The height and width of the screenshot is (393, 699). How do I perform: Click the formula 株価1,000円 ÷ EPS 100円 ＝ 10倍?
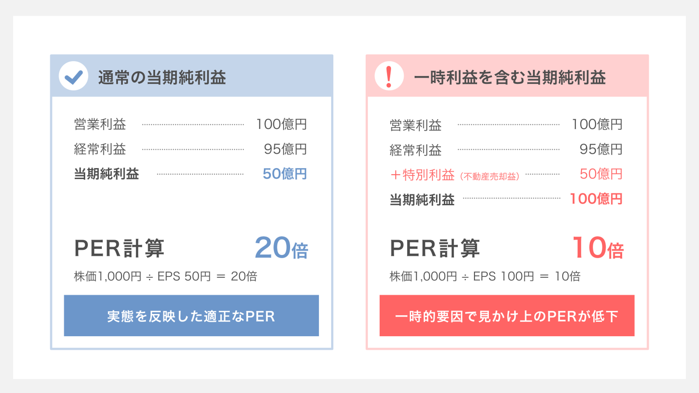485,276
